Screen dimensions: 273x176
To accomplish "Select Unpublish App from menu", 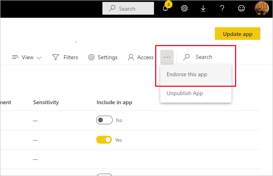I will (x=185, y=93).
